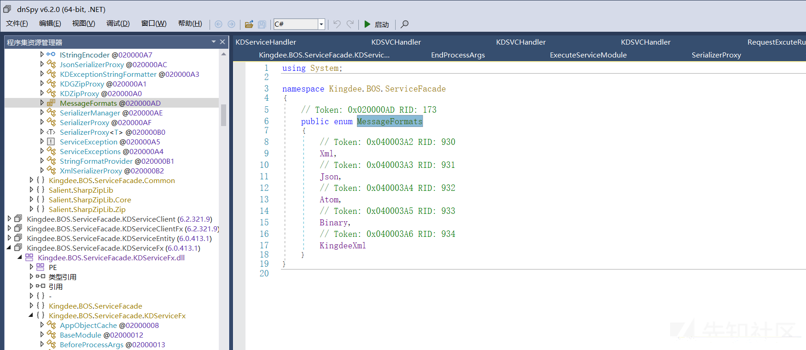Image resolution: width=806 pixels, height=350 pixels.
Task: Select ServiceException class icon
Action: pyautogui.click(x=51, y=142)
